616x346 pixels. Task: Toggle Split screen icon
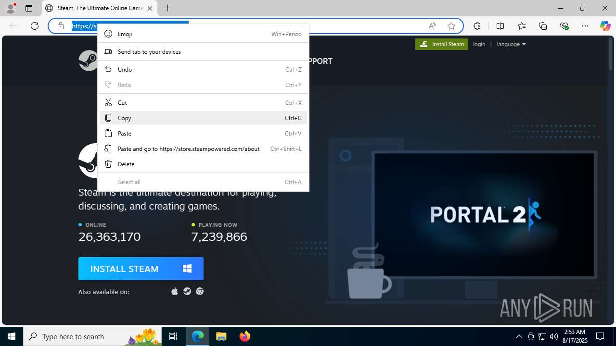[x=500, y=26]
